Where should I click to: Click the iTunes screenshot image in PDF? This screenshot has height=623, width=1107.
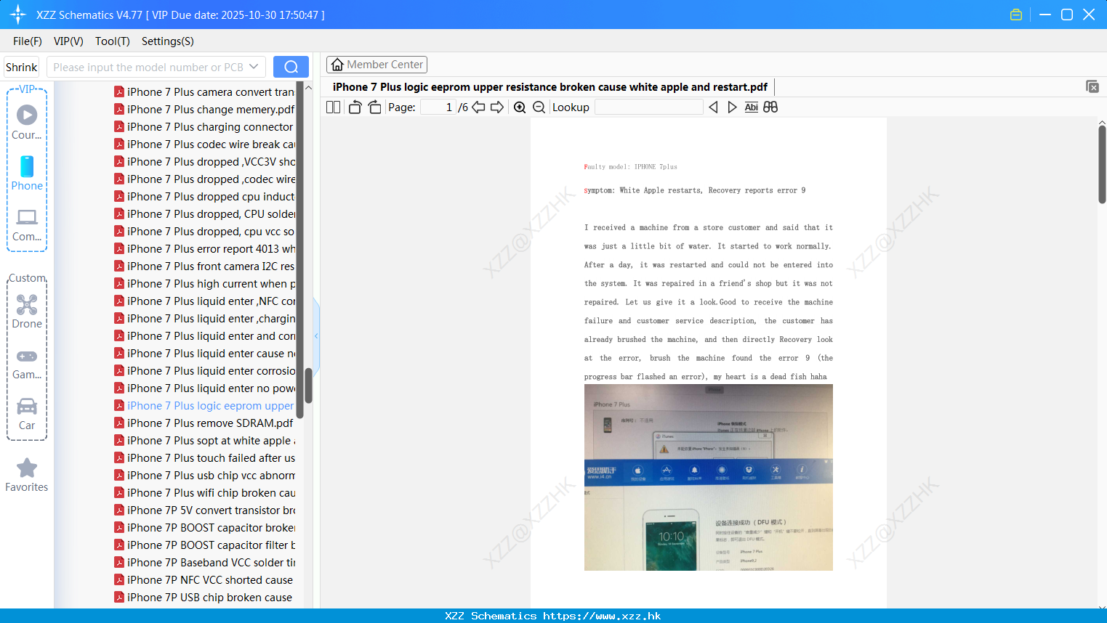point(709,477)
